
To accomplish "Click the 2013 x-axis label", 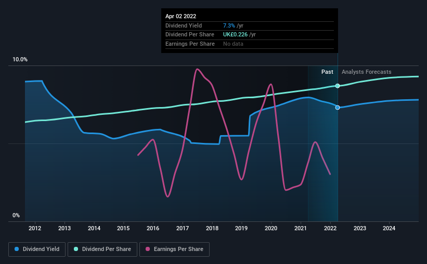I will 64,228.
